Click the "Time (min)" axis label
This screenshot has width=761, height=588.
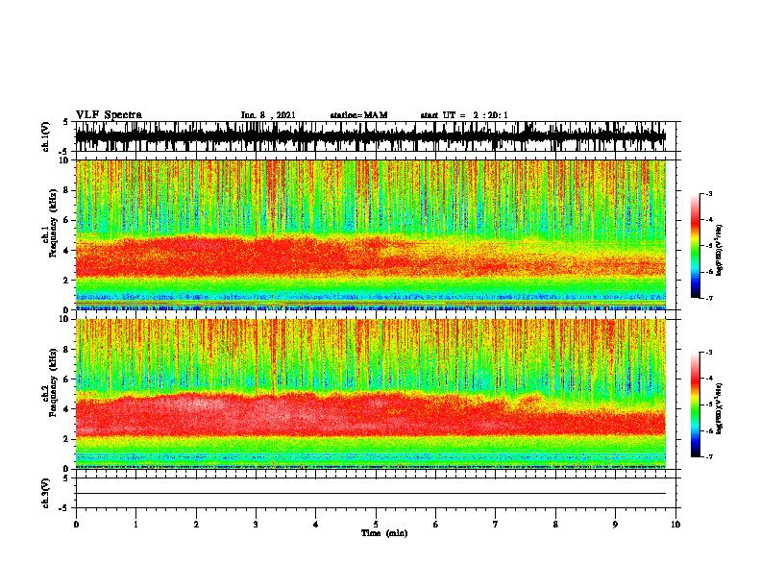tap(384, 533)
